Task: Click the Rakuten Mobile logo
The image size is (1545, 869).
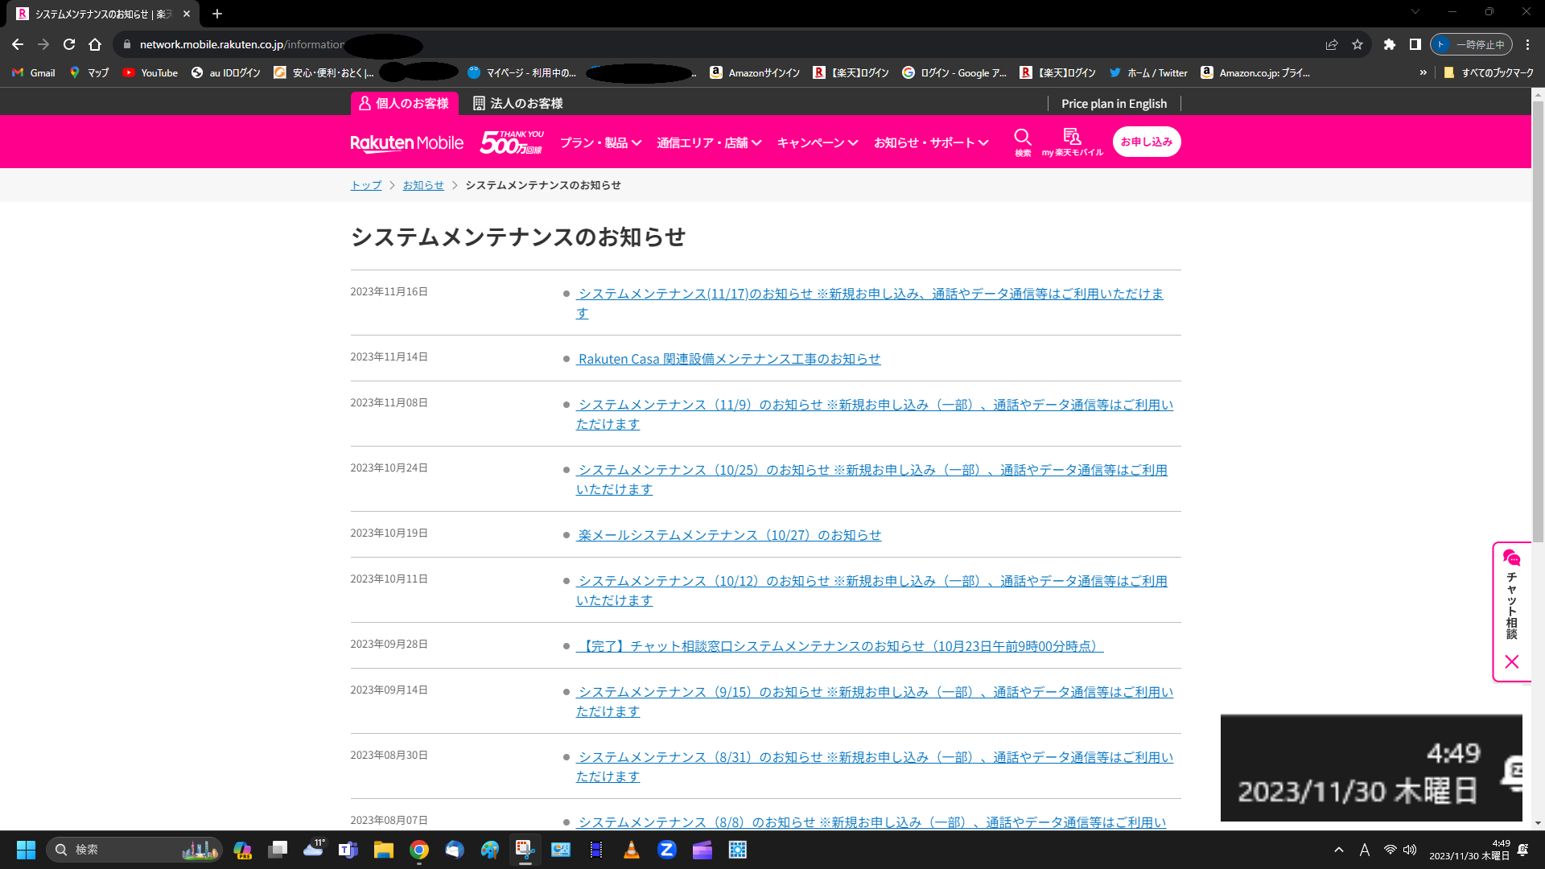Action: click(406, 143)
